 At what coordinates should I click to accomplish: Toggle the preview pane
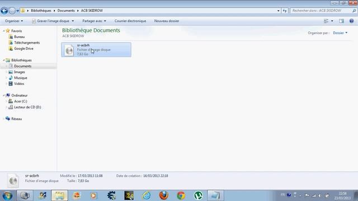[x=341, y=21]
